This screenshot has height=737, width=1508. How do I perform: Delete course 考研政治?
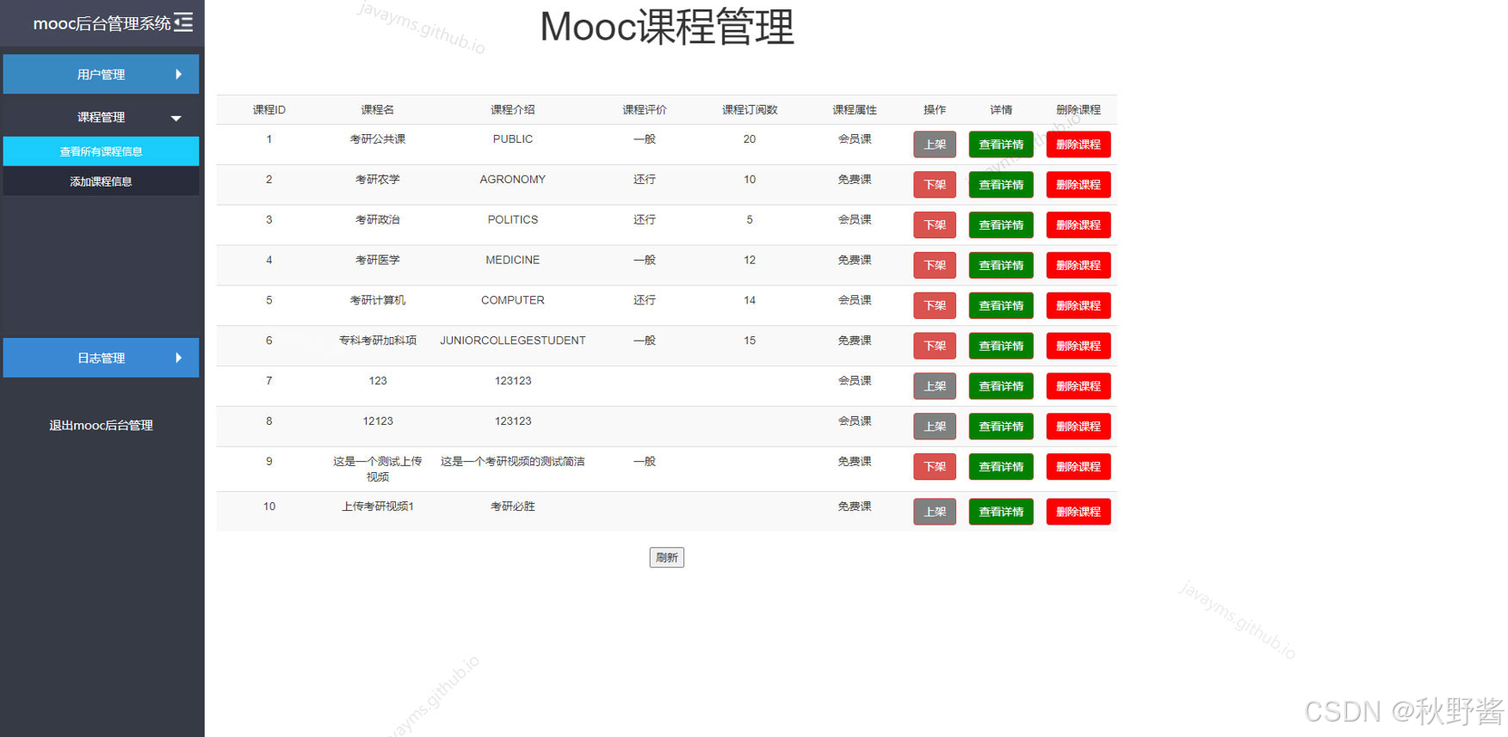coord(1078,225)
